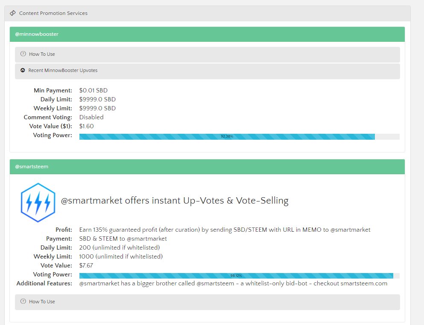The width and height of the screenshot is (424, 325).
Task: Expand Recent MinnowBooster Upvotes panel
Action: 208,71
